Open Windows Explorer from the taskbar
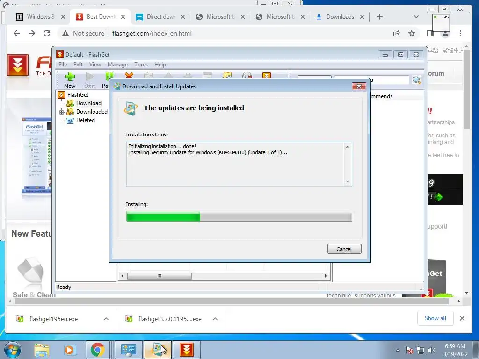 [42, 350]
